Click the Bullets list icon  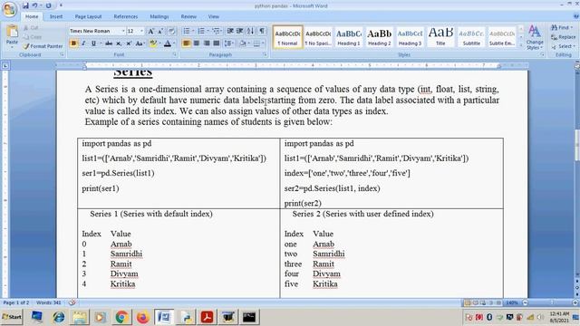(187, 31)
